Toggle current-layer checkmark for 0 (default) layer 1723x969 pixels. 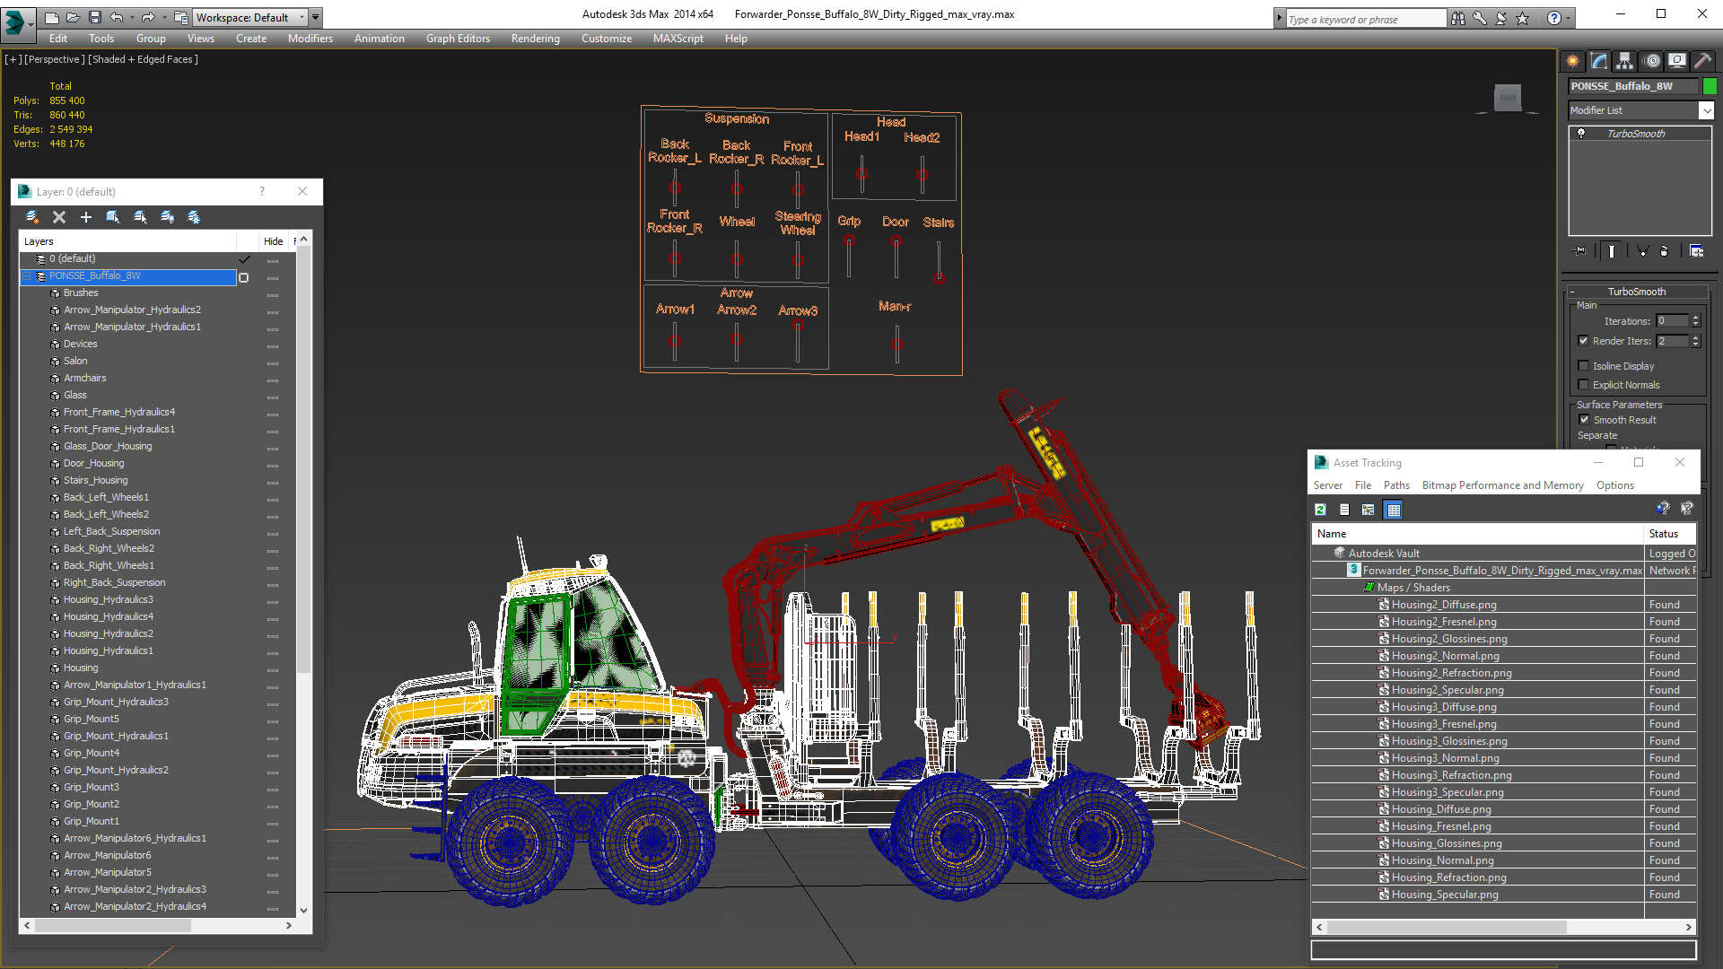coord(244,259)
